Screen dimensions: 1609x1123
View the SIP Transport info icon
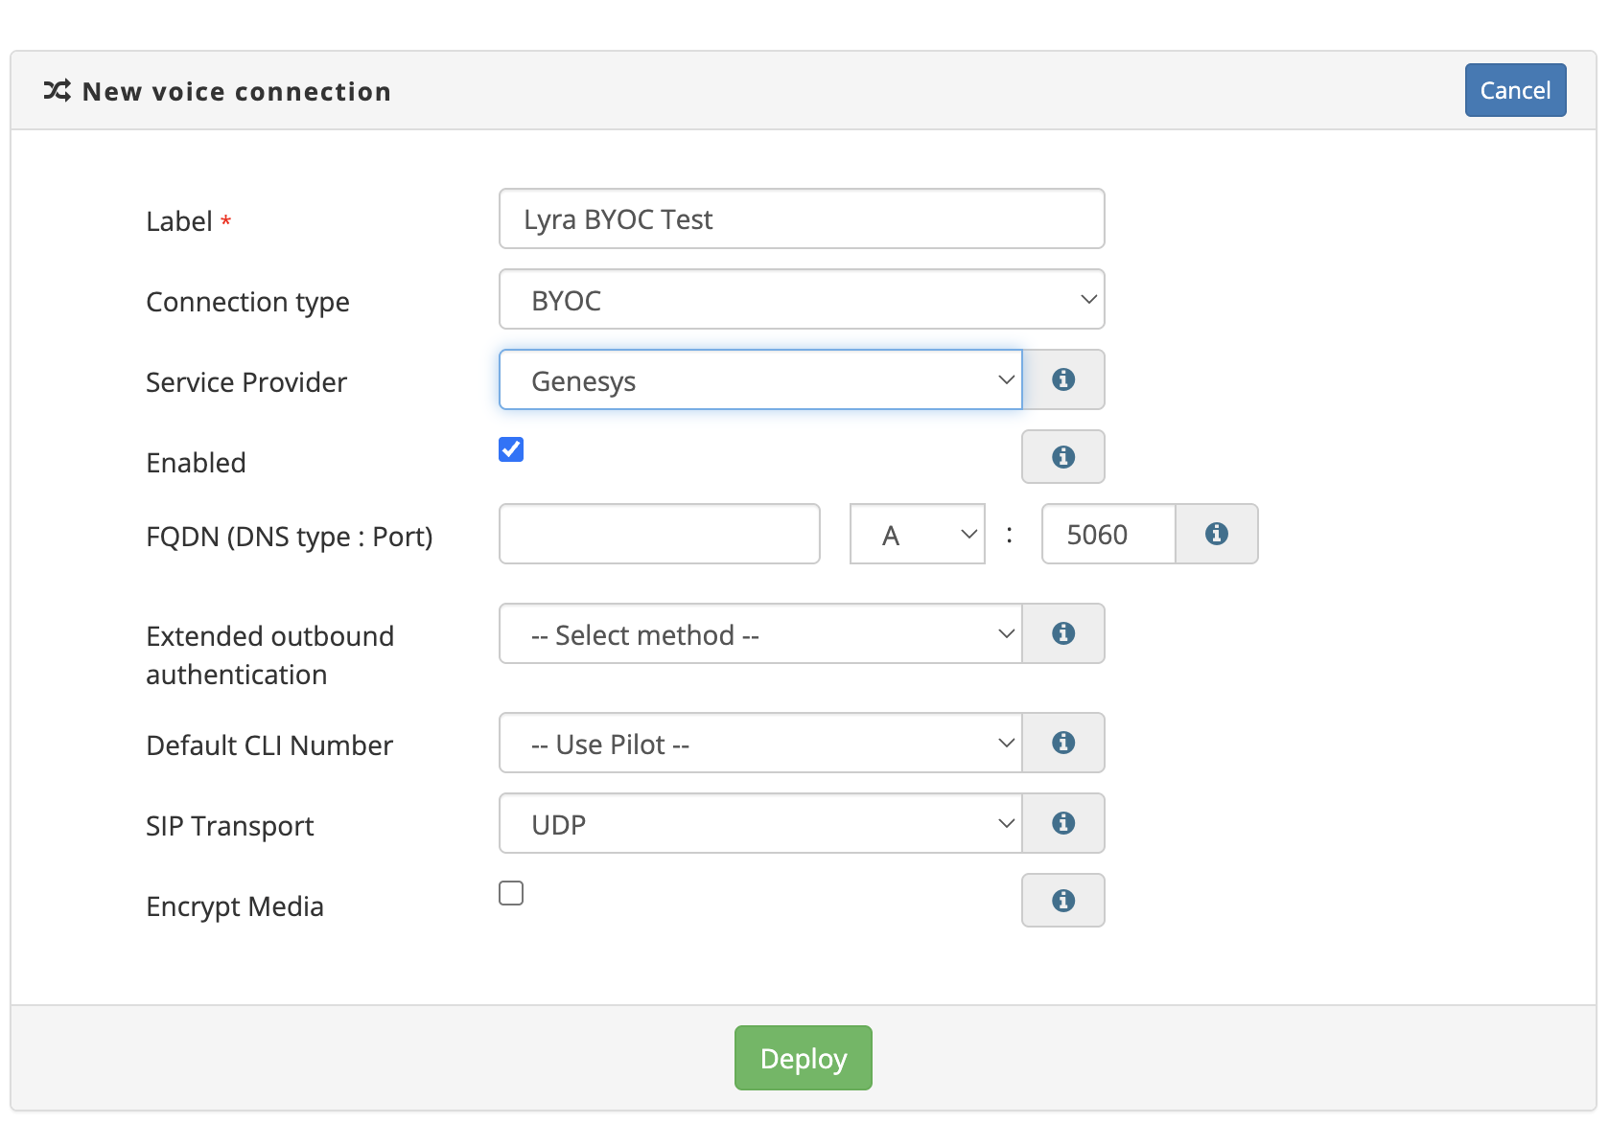(1062, 823)
